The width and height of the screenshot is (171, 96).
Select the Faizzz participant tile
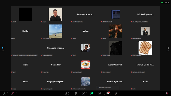pyautogui.click(x=26, y=82)
